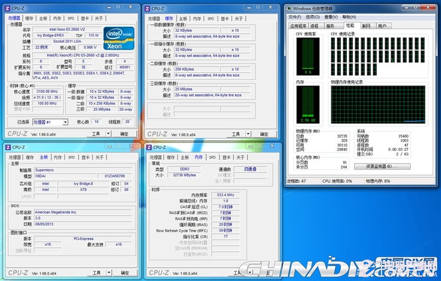Select the SPD tab in the CPU-Z memory window
This screenshot has height=281, width=441.
212,158
